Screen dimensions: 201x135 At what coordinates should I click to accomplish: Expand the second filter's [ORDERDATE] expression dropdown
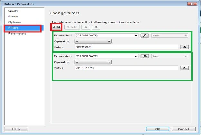click(136, 56)
